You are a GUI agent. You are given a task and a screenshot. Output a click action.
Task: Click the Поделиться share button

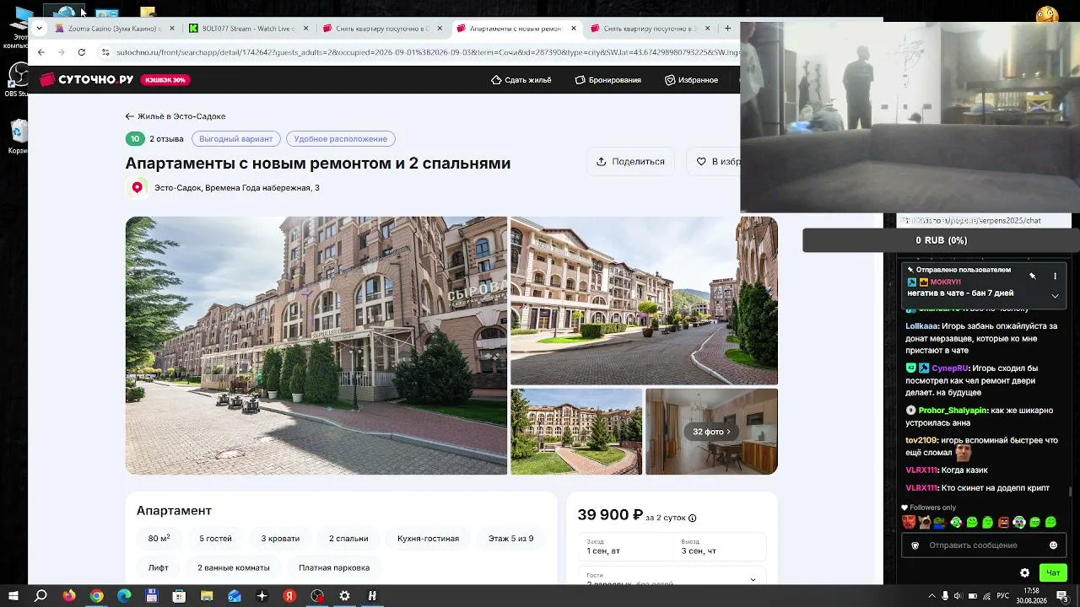pyautogui.click(x=630, y=162)
